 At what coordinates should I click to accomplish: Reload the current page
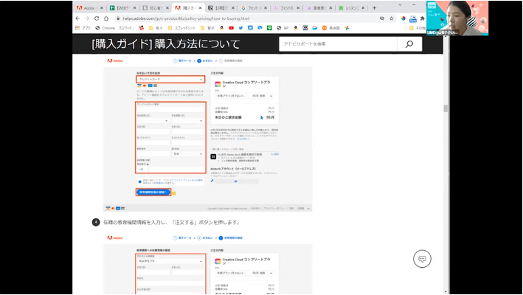coord(97,18)
